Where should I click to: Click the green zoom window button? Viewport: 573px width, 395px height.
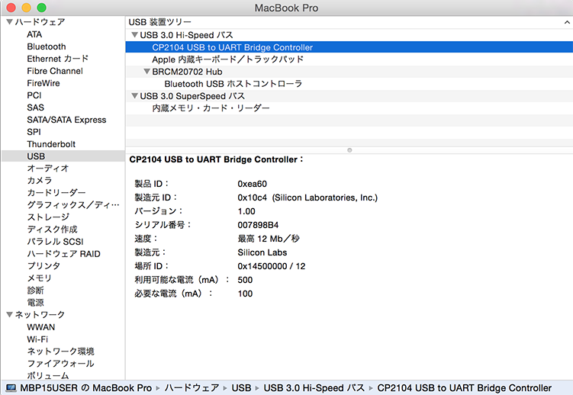(41, 7)
